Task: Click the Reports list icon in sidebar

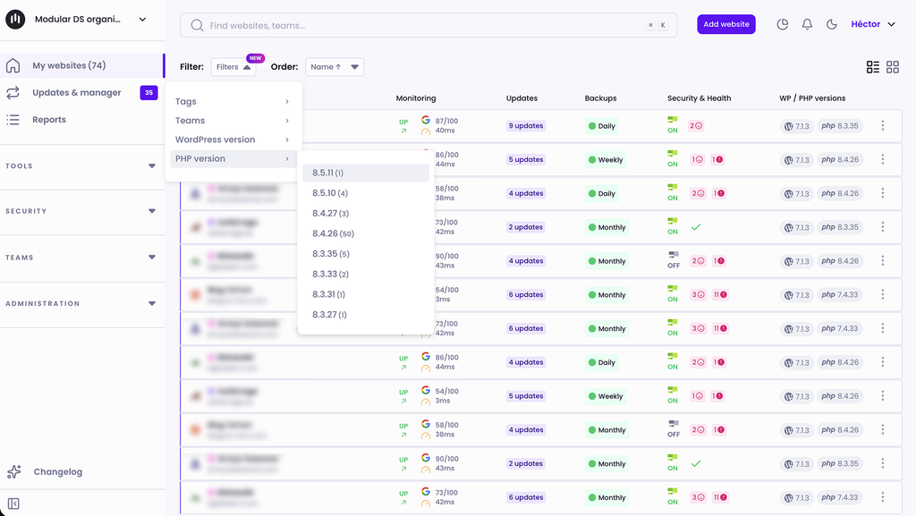Action: click(13, 120)
